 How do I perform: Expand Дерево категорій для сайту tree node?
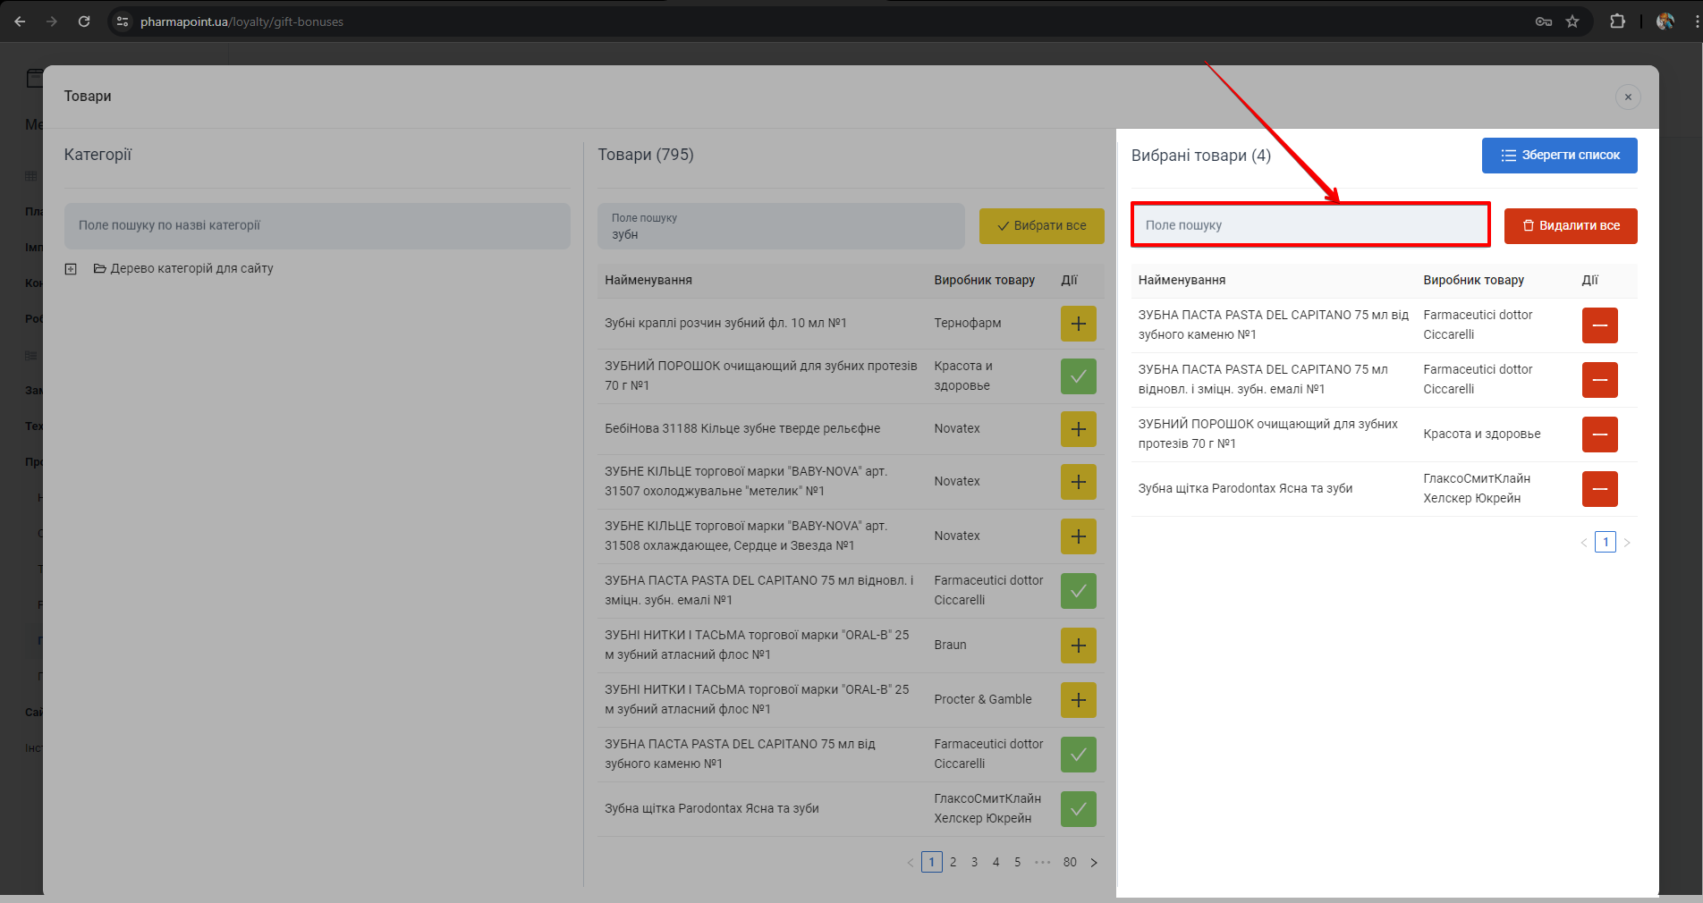click(71, 269)
